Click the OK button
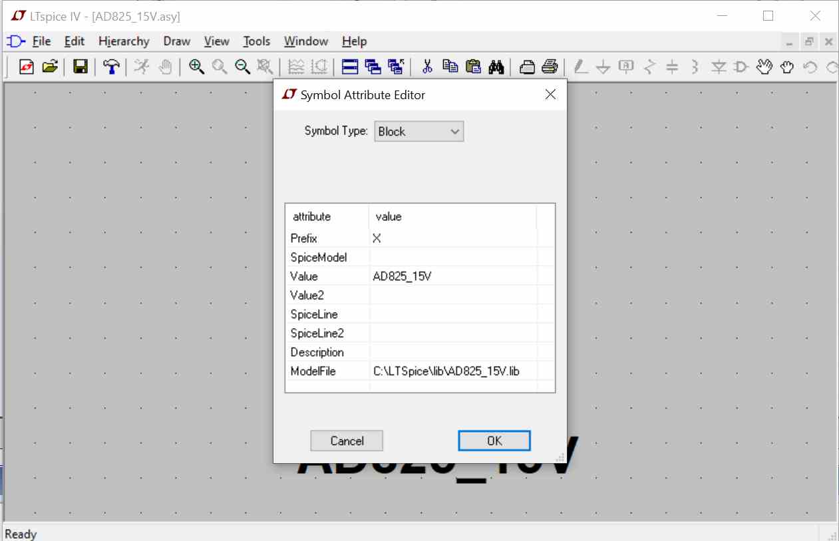Image resolution: width=839 pixels, height=541 pixels. [x=494, y=441]
